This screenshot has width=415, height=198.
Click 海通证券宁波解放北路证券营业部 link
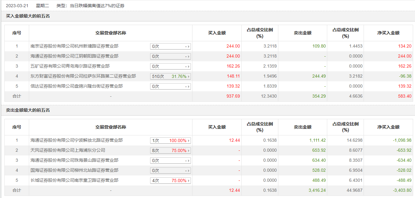[76, 140]
